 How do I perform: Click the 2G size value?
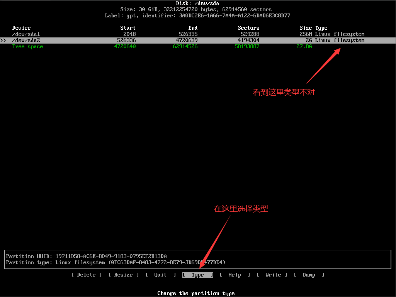[309, 40]
